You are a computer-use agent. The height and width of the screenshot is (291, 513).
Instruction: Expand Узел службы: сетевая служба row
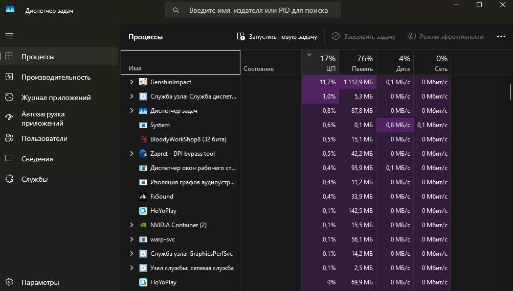[x=131, y=268]
